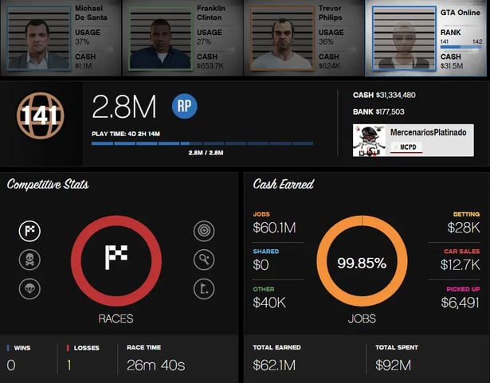Select the Deathmatch skull icon
490x383 pixels.
pos(29,260)
